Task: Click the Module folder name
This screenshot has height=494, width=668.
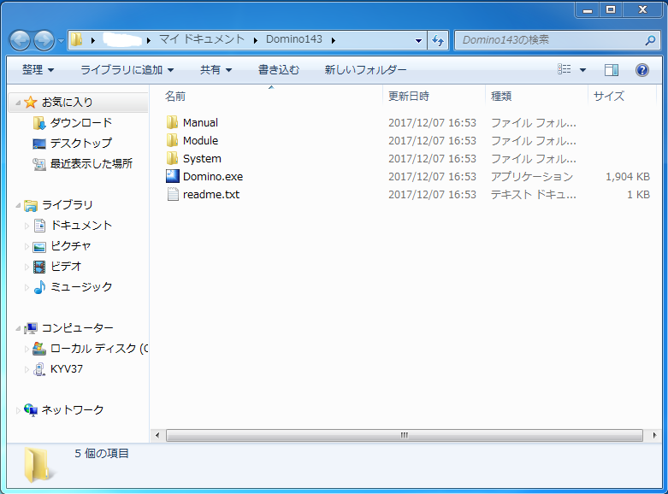Action: click(x=200, y=140)
